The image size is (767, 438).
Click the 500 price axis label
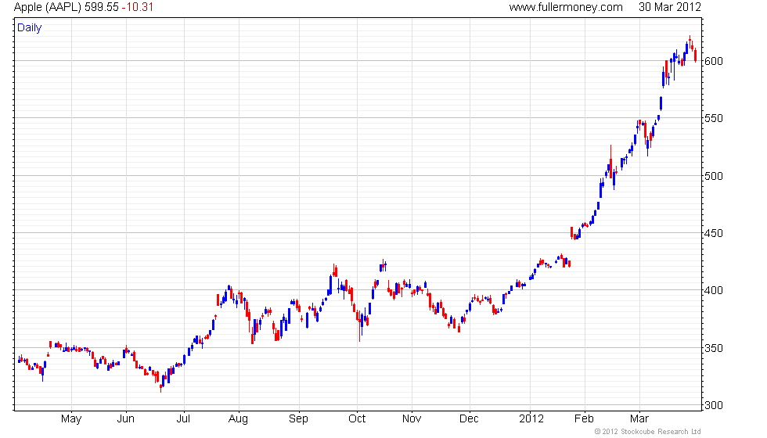pos(713,176)
